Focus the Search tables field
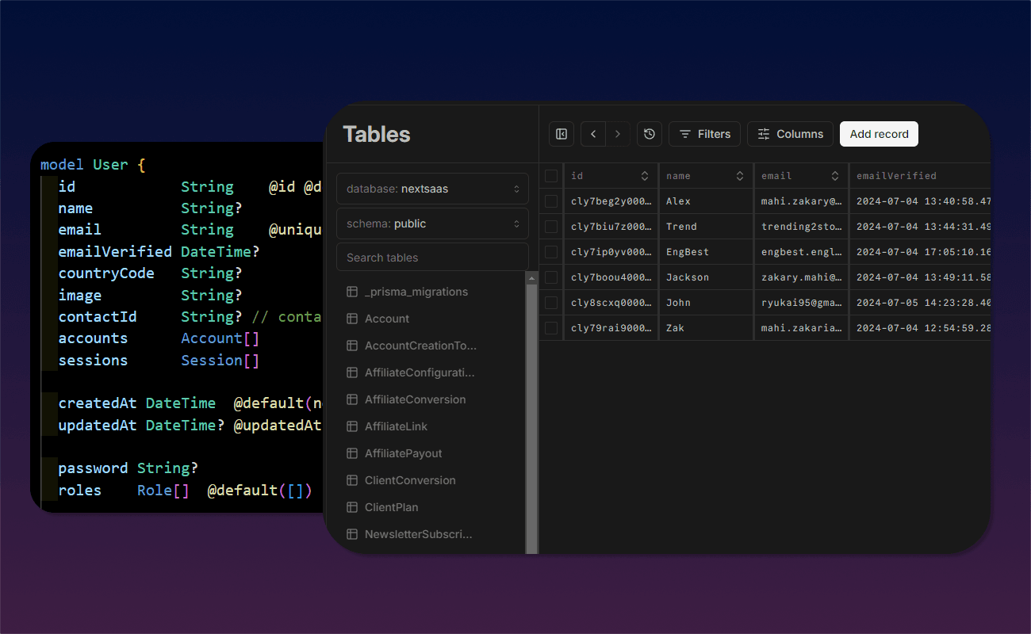 (x=432, y=258)
